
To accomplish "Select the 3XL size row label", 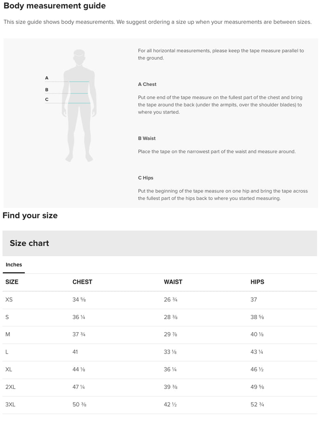I will coord(10,405).
